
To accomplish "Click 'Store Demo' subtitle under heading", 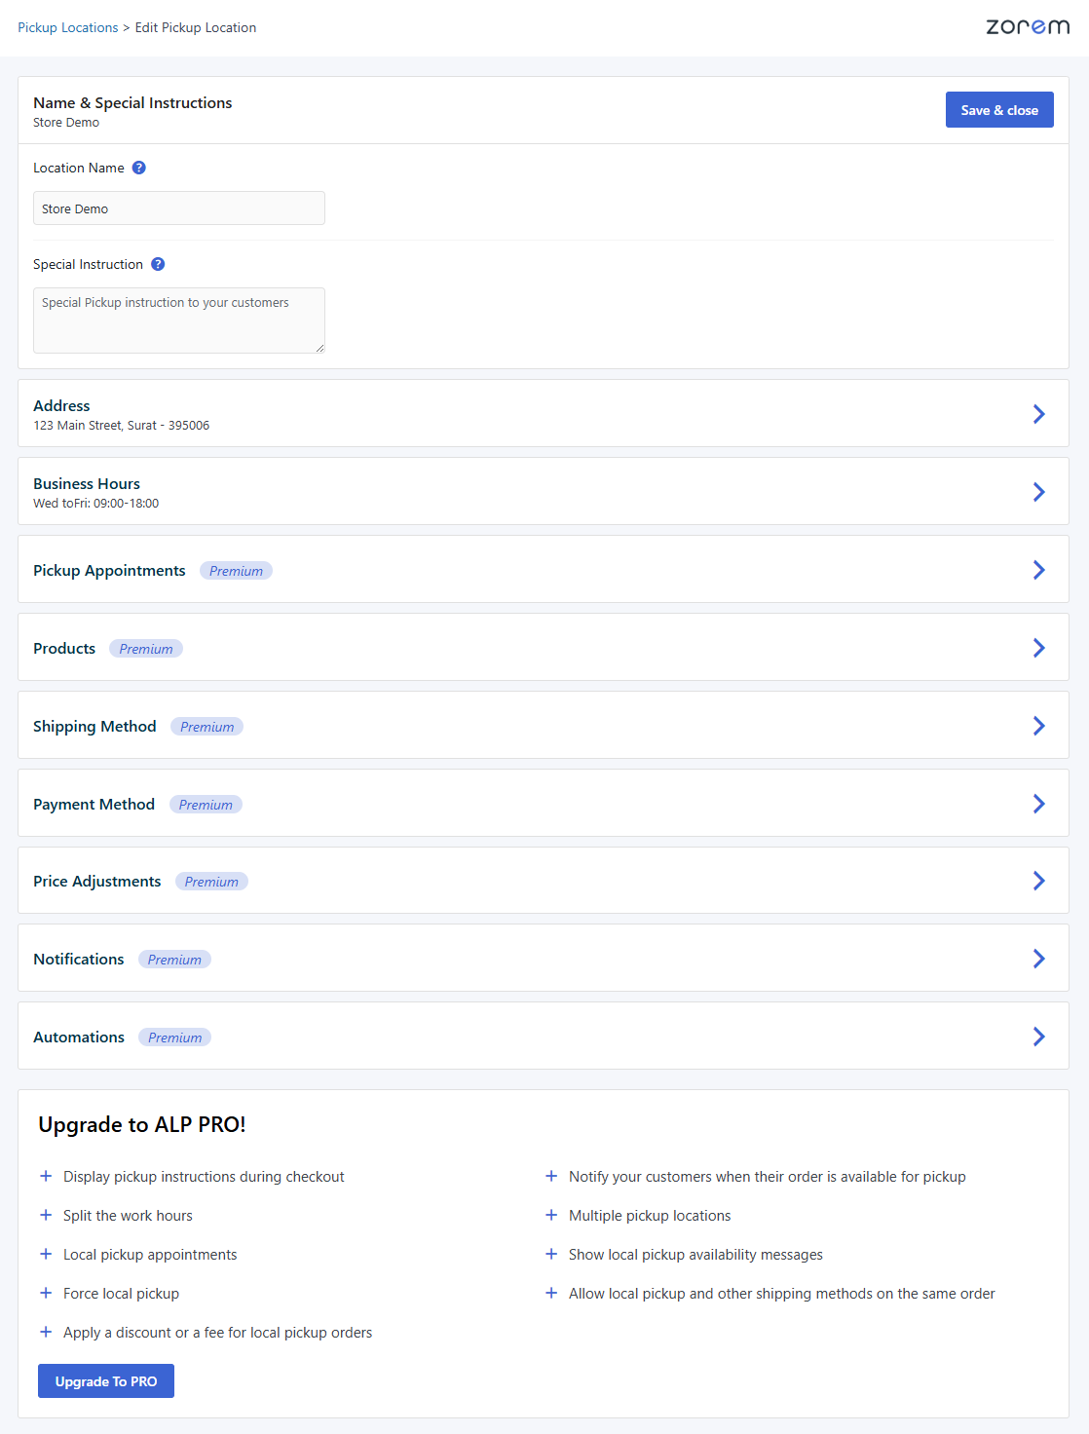I will tap(66, 123).
